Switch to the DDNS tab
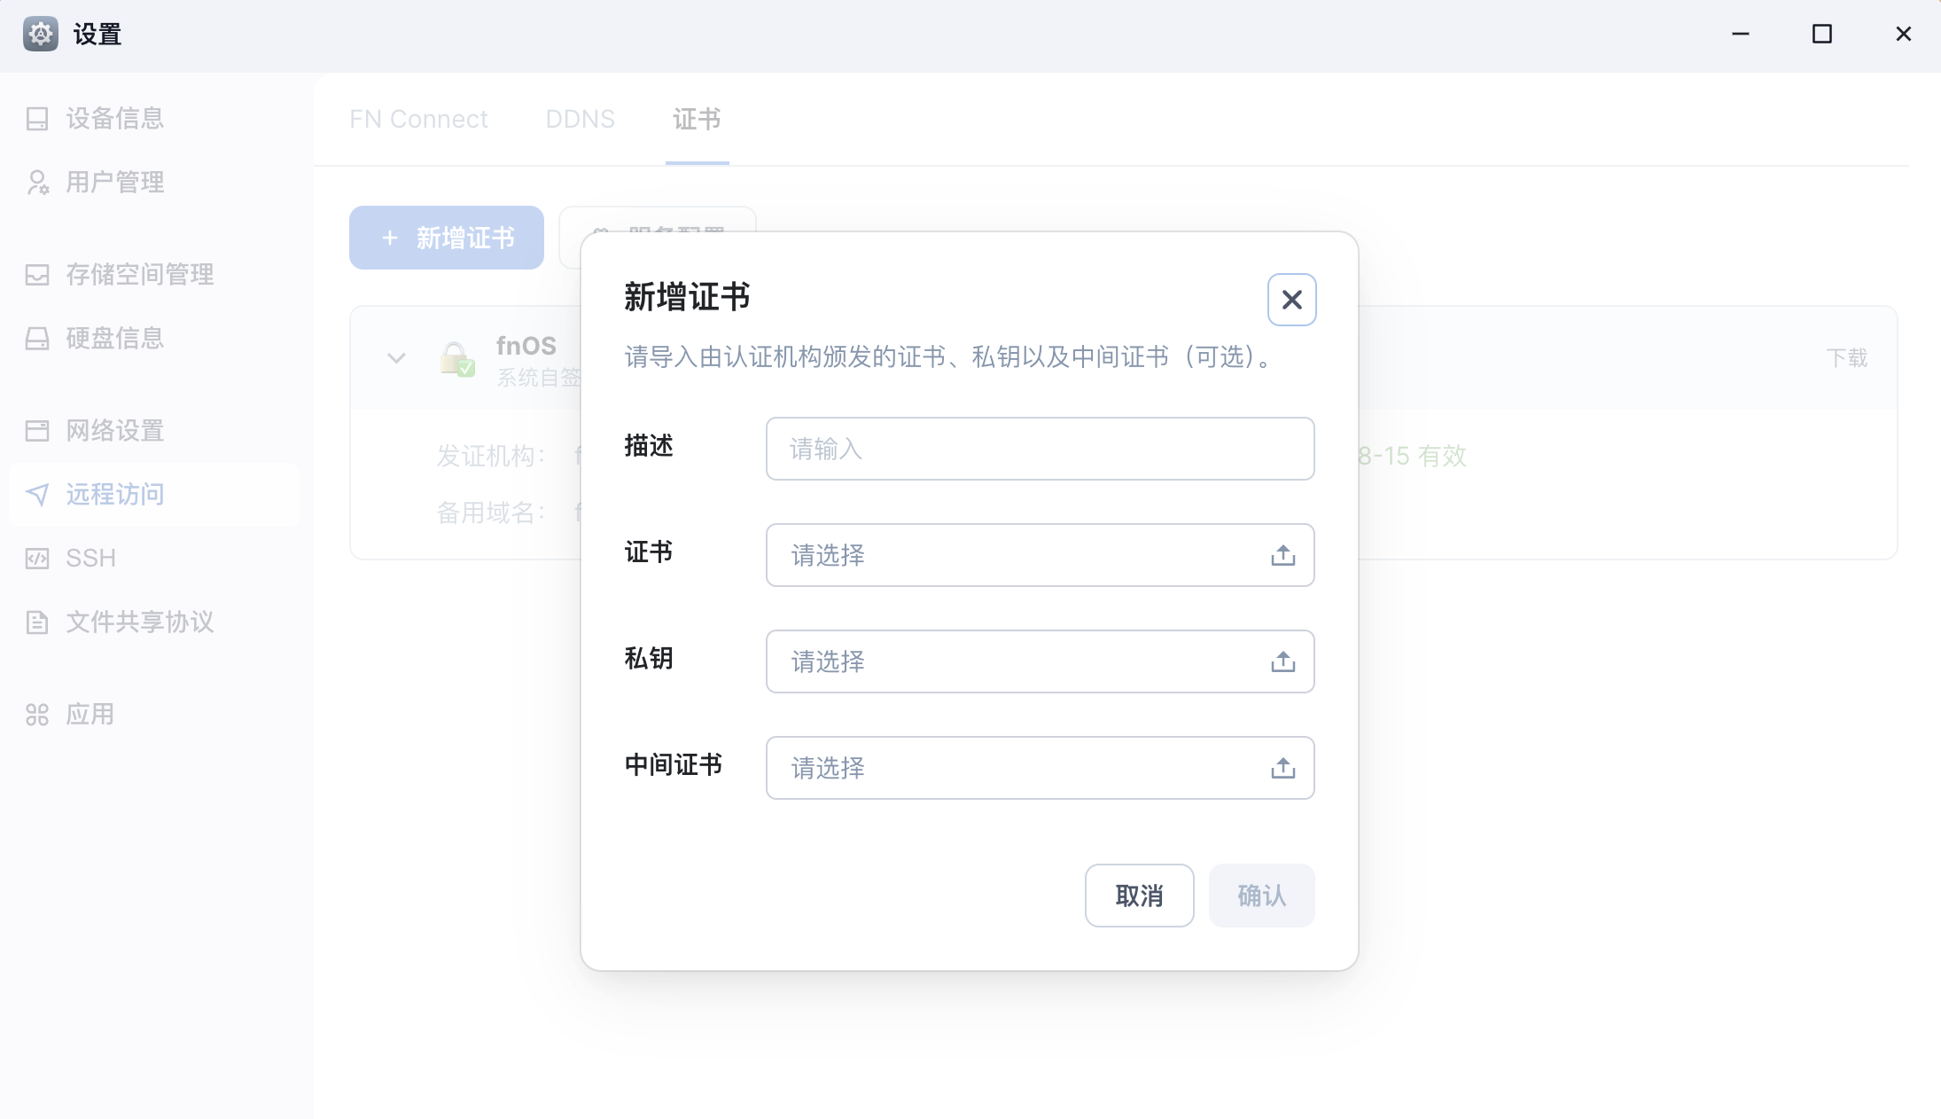 580,118
